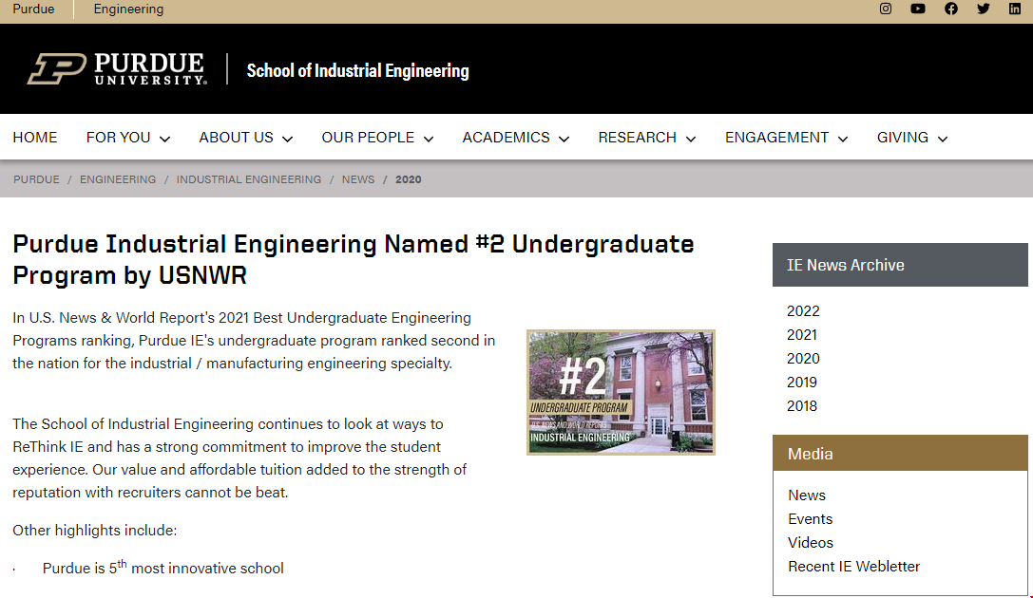
Task: Expand the ENGAGEMENT menu chevron
Action: (843, 139)
